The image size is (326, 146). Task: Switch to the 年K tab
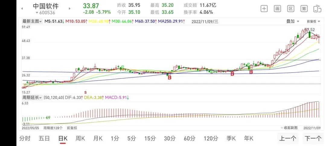248,138
